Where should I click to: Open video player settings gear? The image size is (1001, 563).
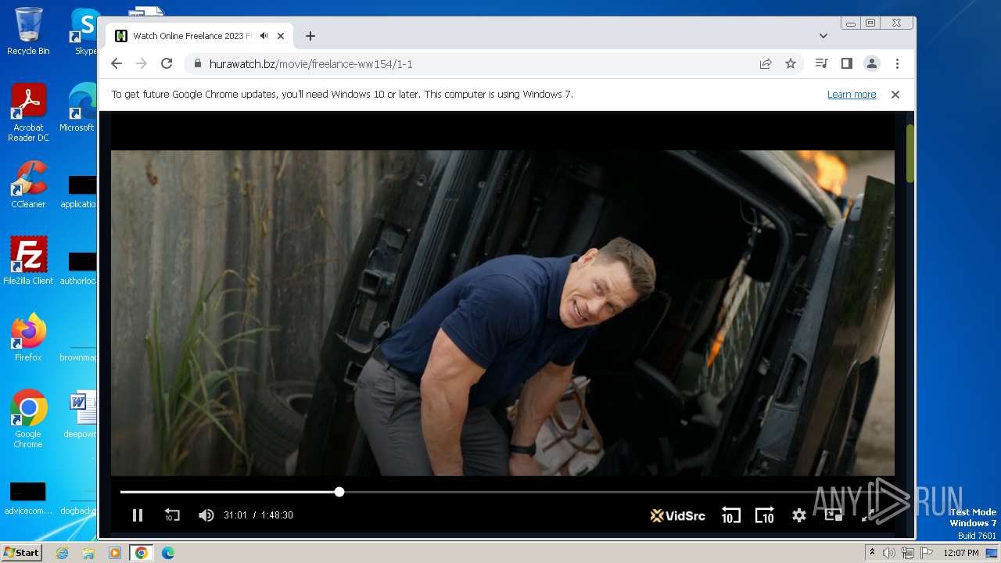[x=798, y=515]
